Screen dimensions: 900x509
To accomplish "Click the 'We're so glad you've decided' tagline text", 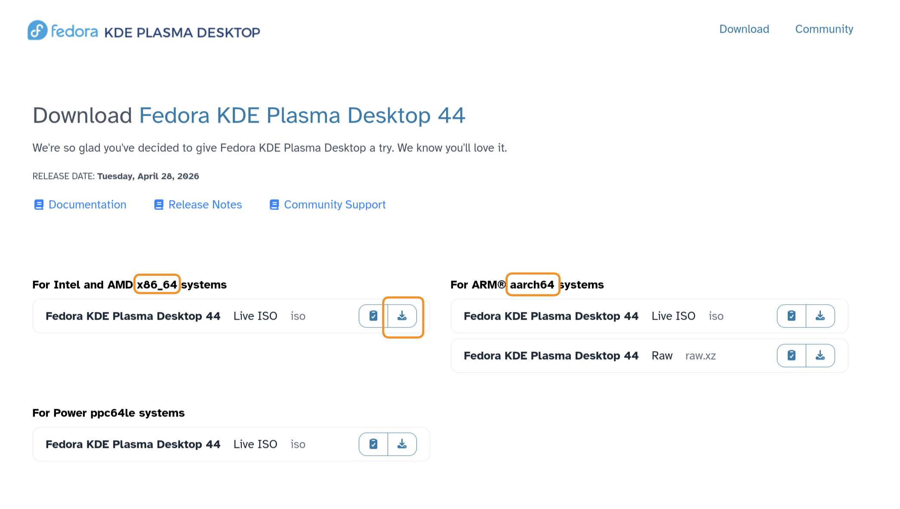I will [270, 148].
